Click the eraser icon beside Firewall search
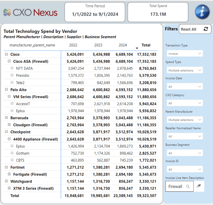Viewport: 213px width, 205px height. pyautogui.click(x=200, y=186)
